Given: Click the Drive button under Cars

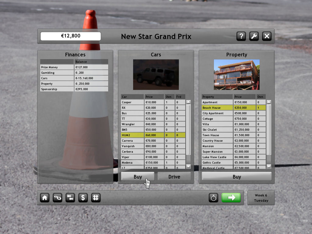Looking at the screenshot, I should pos(174,177).
